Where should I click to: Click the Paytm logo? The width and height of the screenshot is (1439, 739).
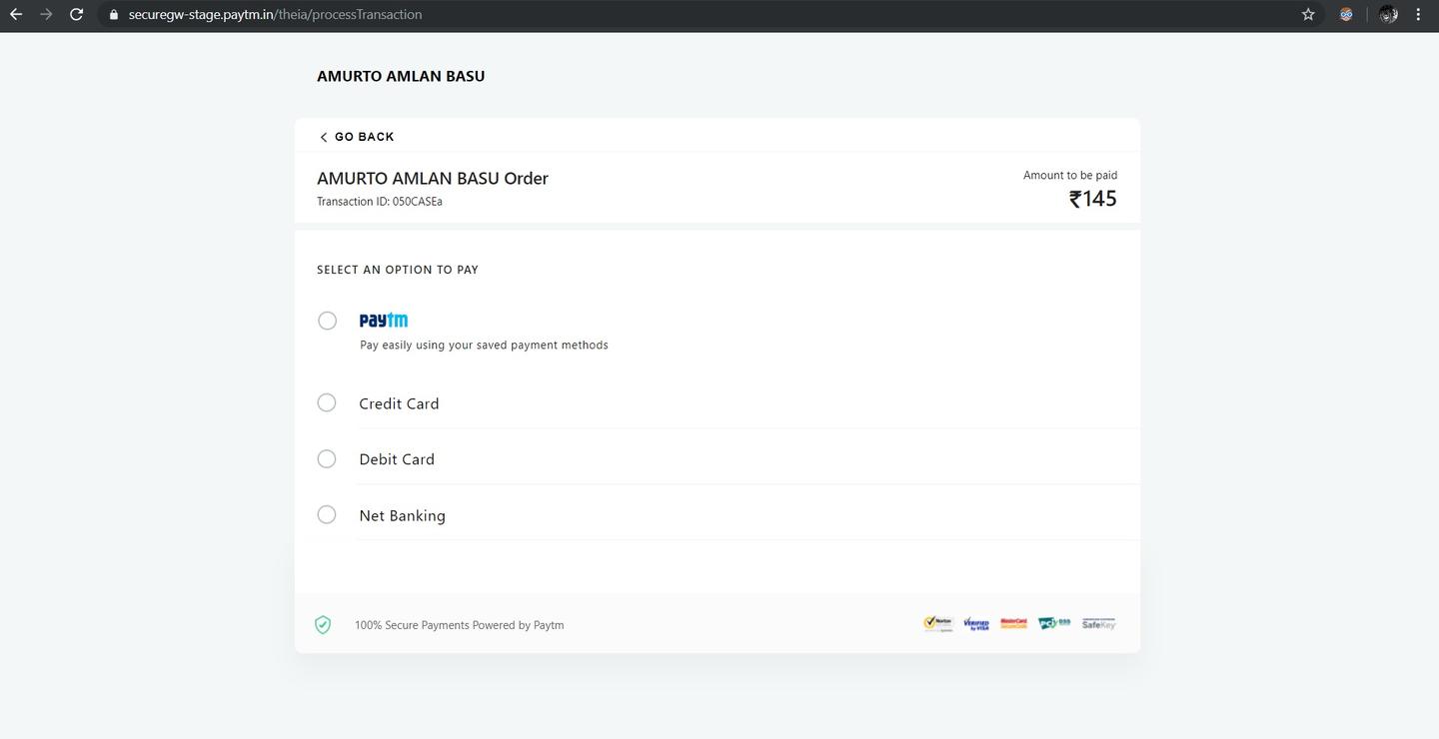(x=384, y=320)
